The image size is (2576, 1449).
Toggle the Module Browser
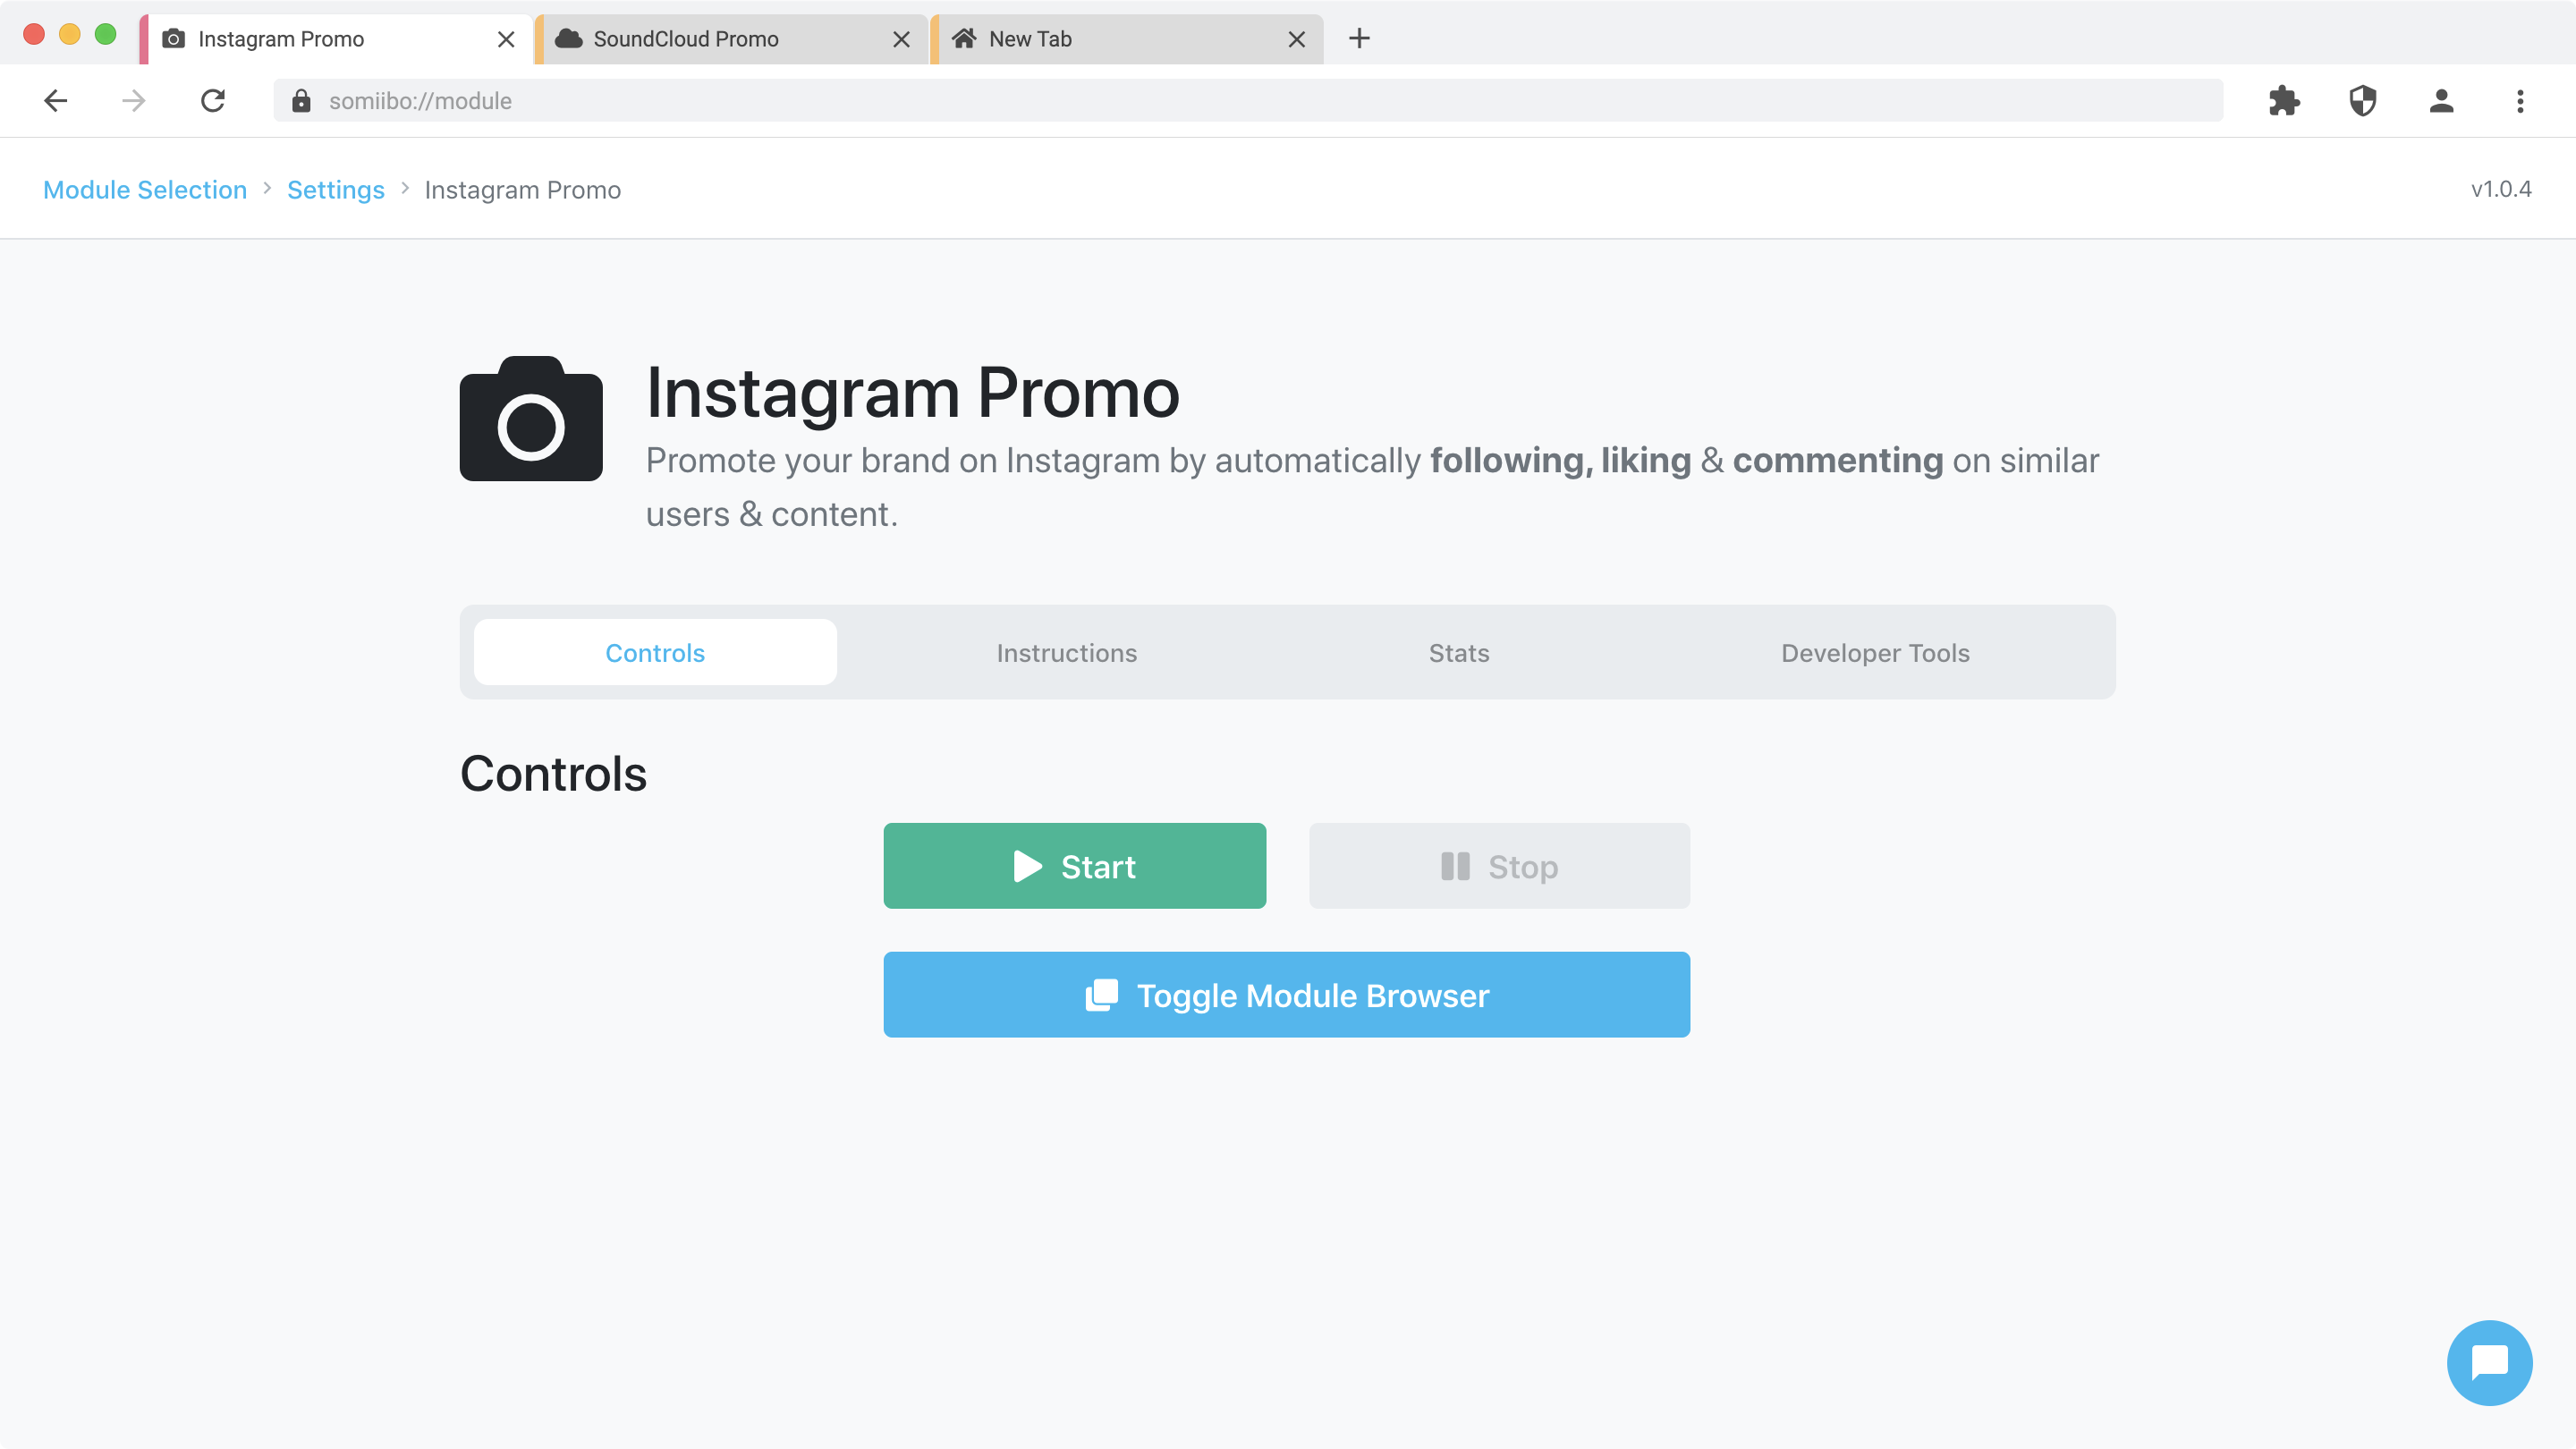1286,995
